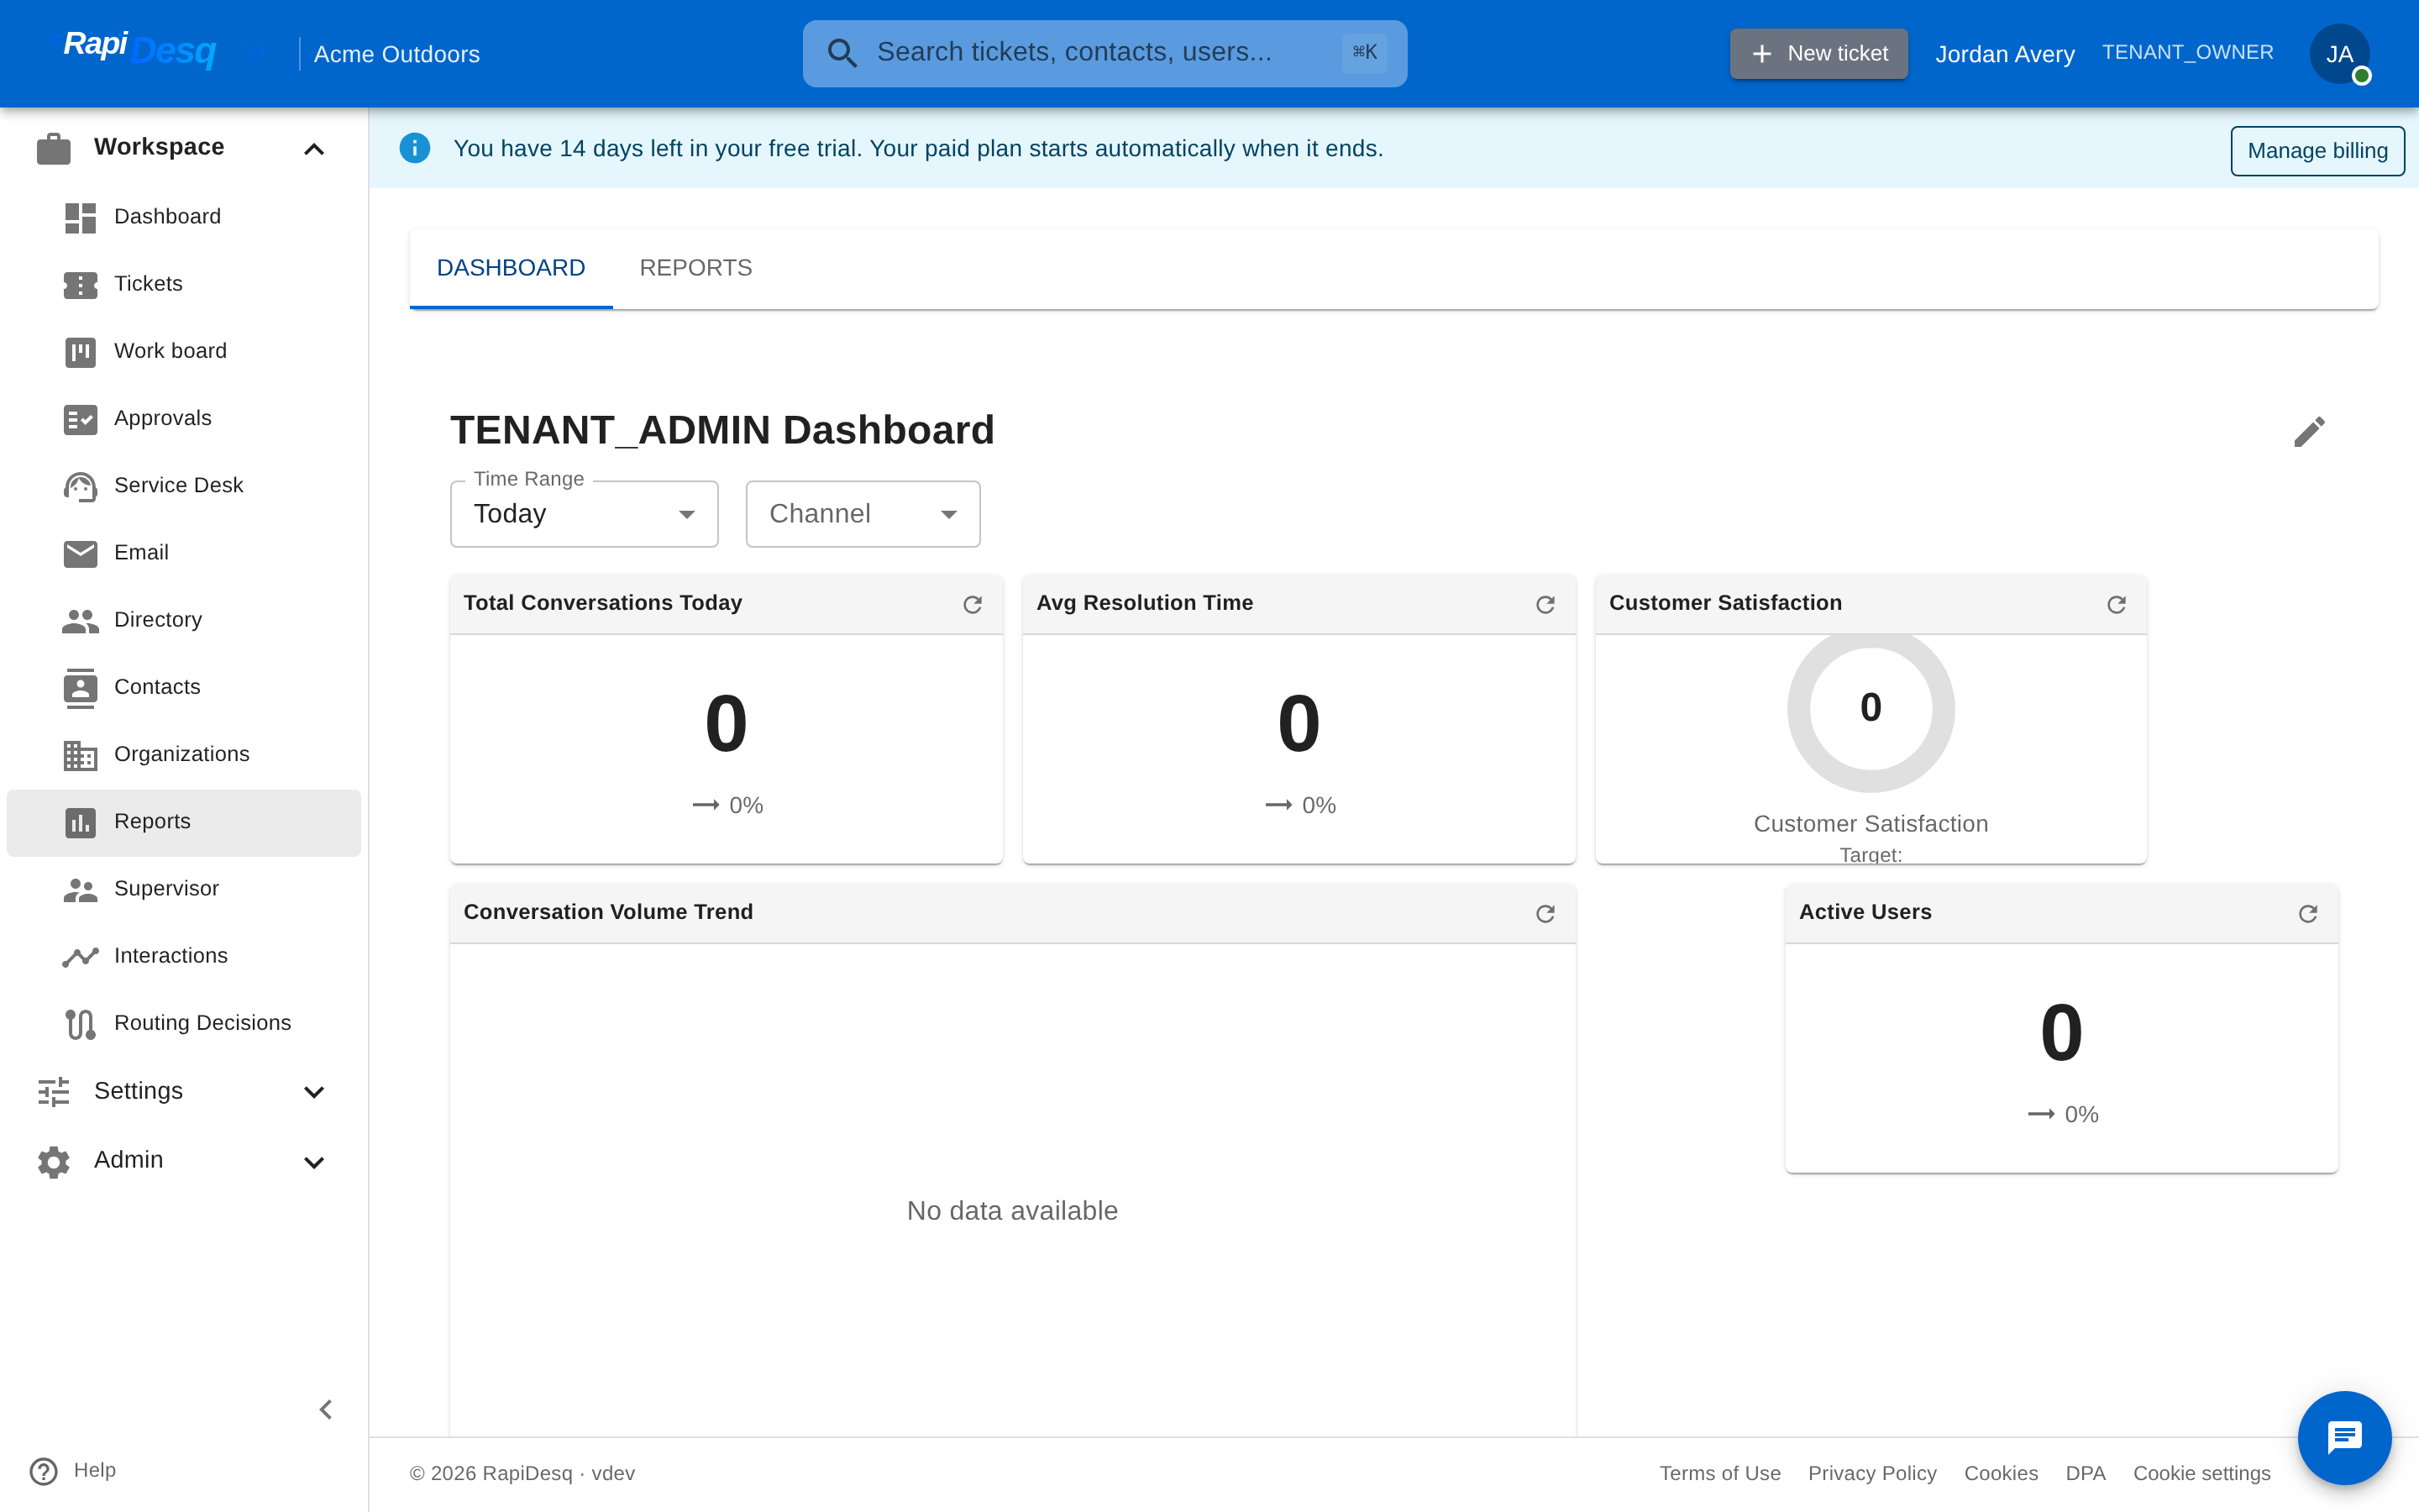Collapse the sidebar with the arrow

click(326, 1409)
